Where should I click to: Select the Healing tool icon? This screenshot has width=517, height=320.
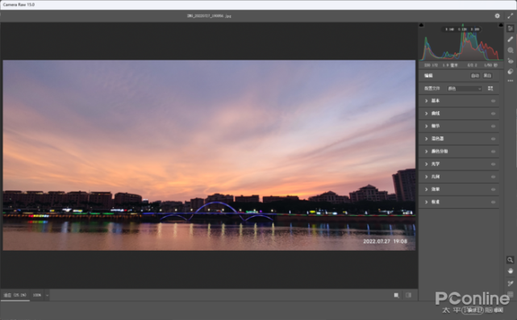(x=511, y=39)
